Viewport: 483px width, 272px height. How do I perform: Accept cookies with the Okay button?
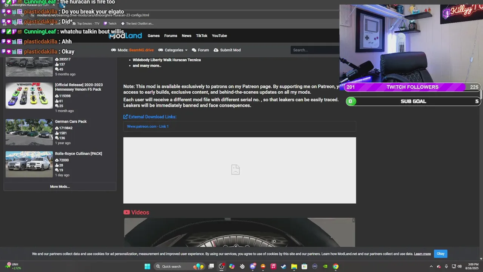tap(440, 253)
